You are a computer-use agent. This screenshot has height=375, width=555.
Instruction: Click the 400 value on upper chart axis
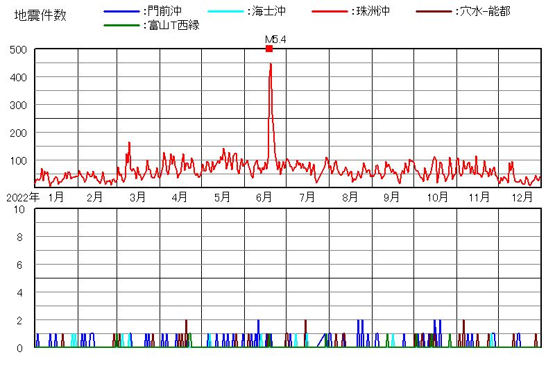point(19,77)
